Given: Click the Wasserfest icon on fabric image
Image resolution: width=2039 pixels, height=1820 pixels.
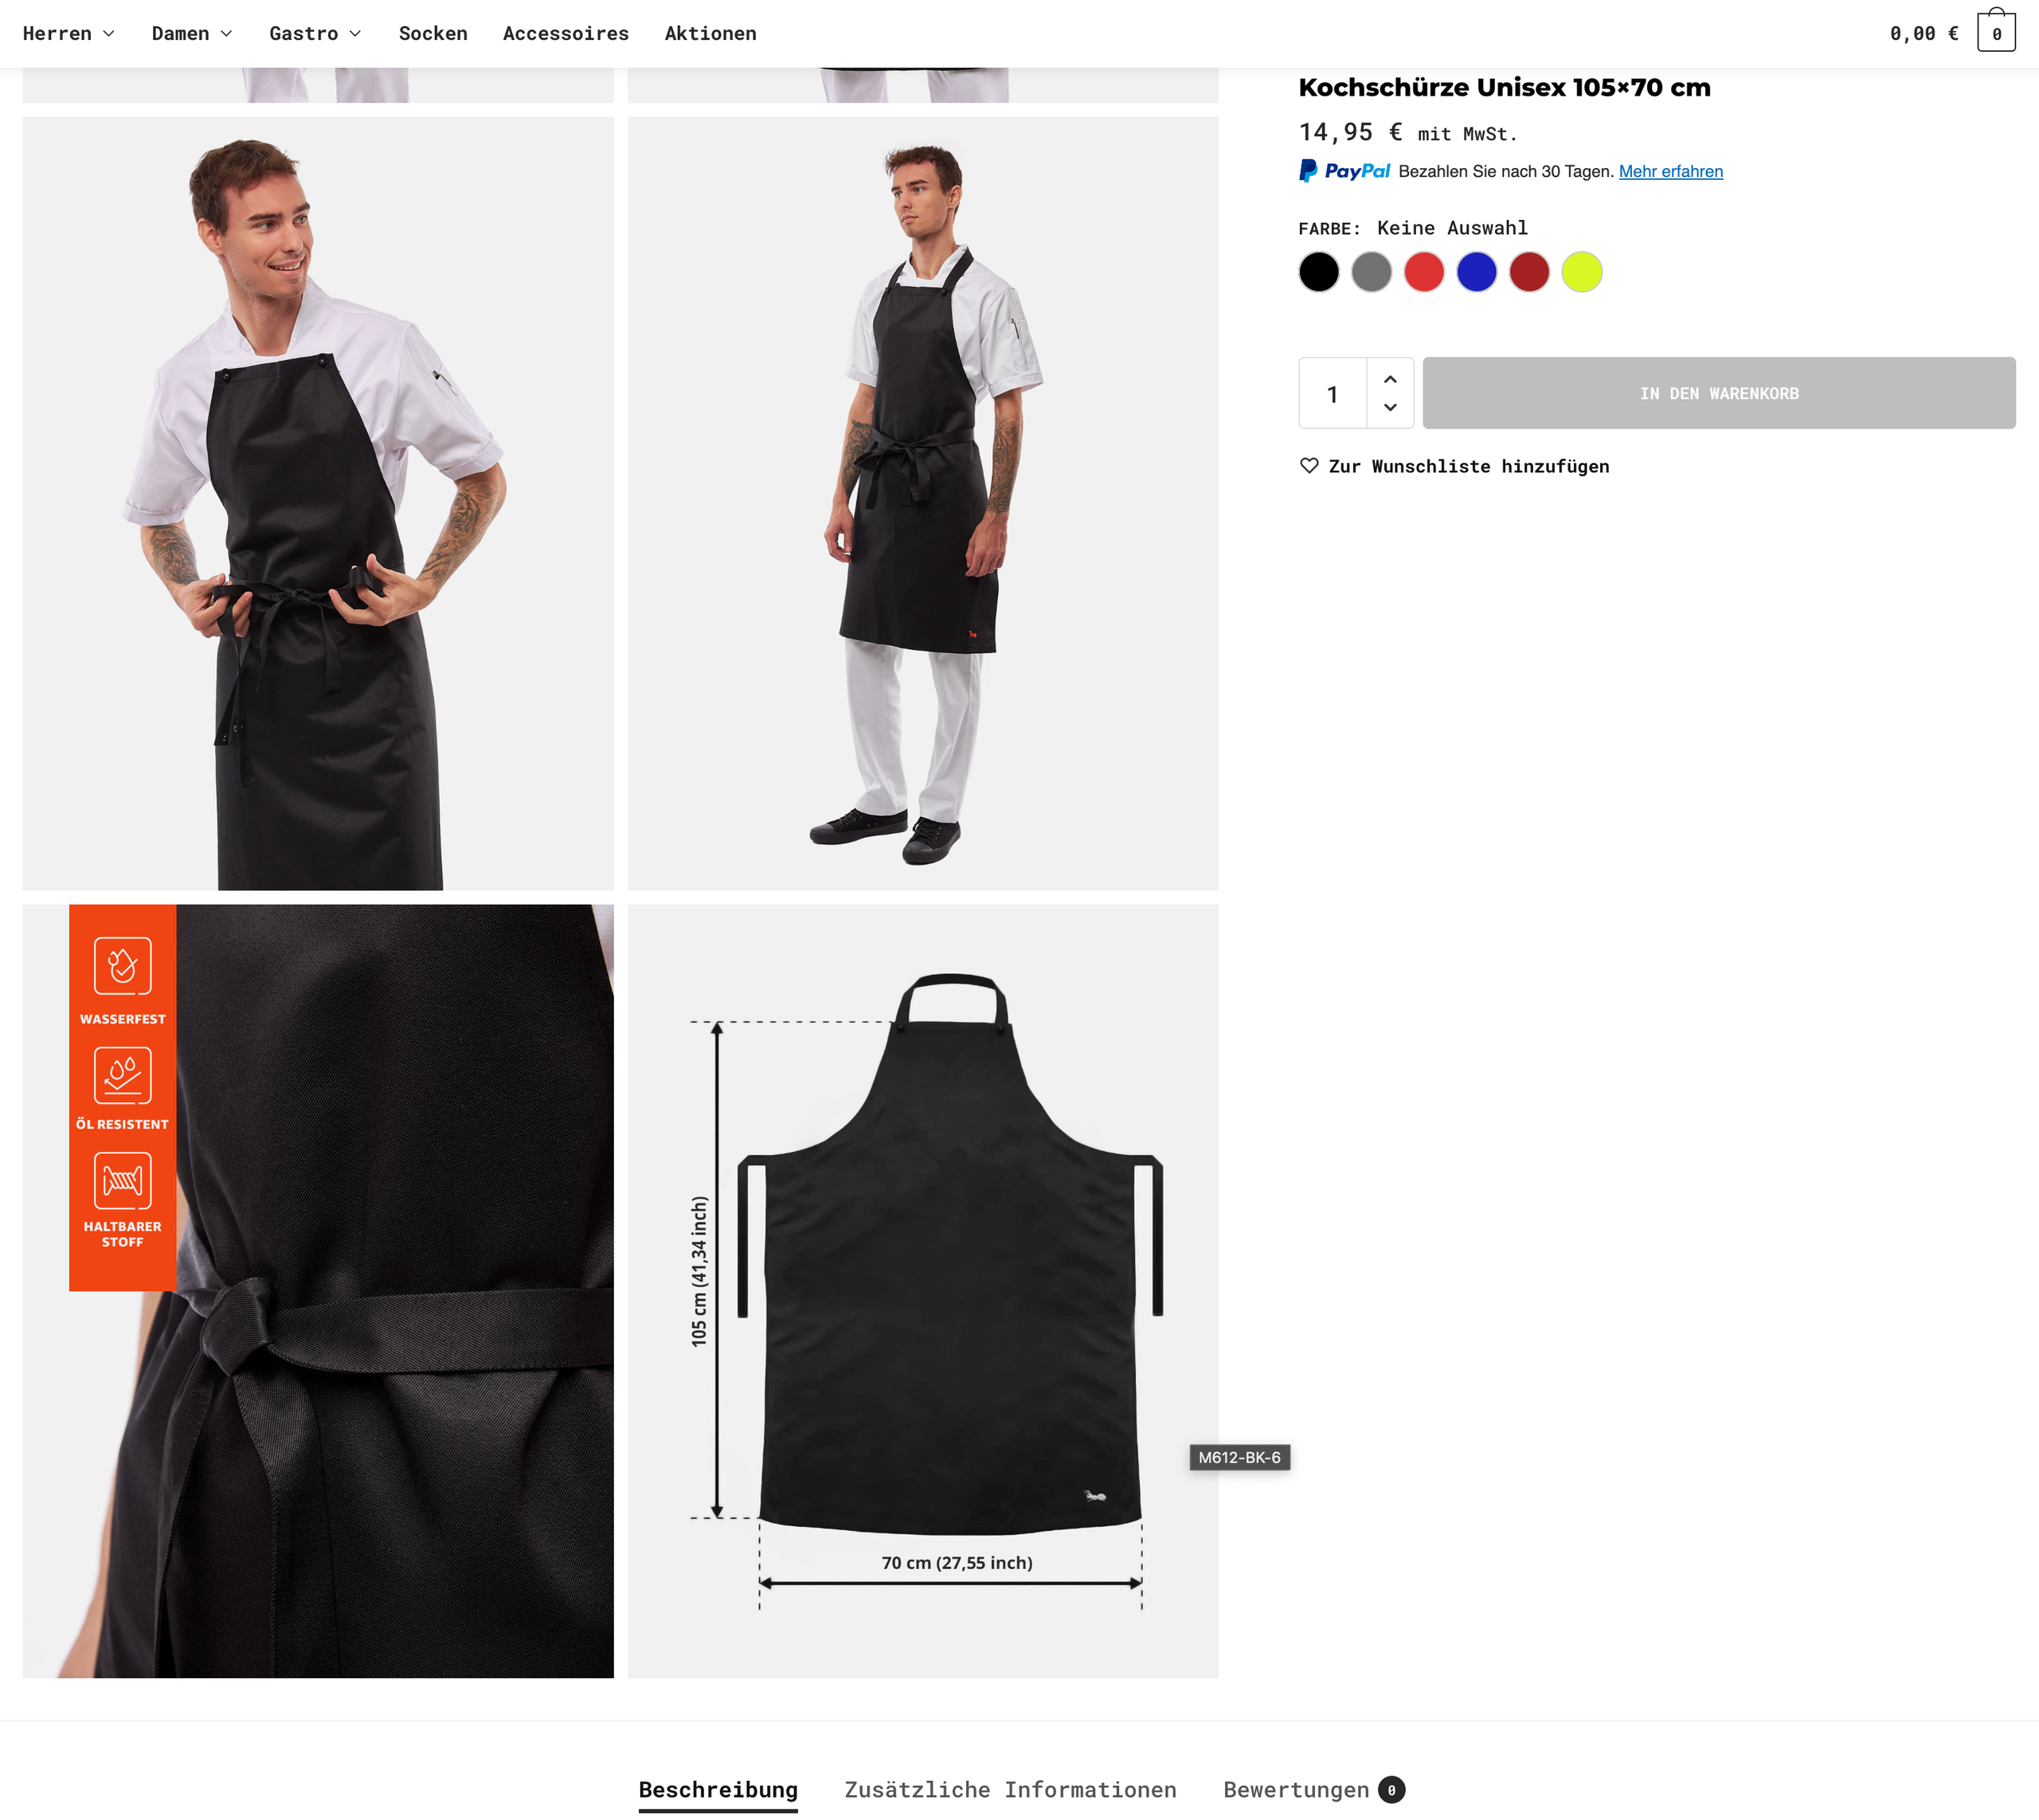Looking at the screenshot, I should pos(123,965).
